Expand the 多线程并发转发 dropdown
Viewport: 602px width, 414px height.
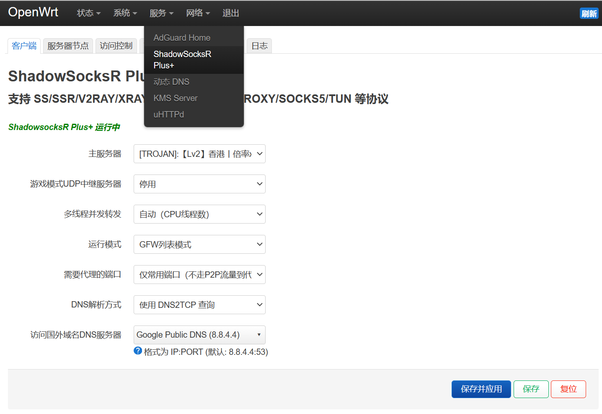[199, 214]
